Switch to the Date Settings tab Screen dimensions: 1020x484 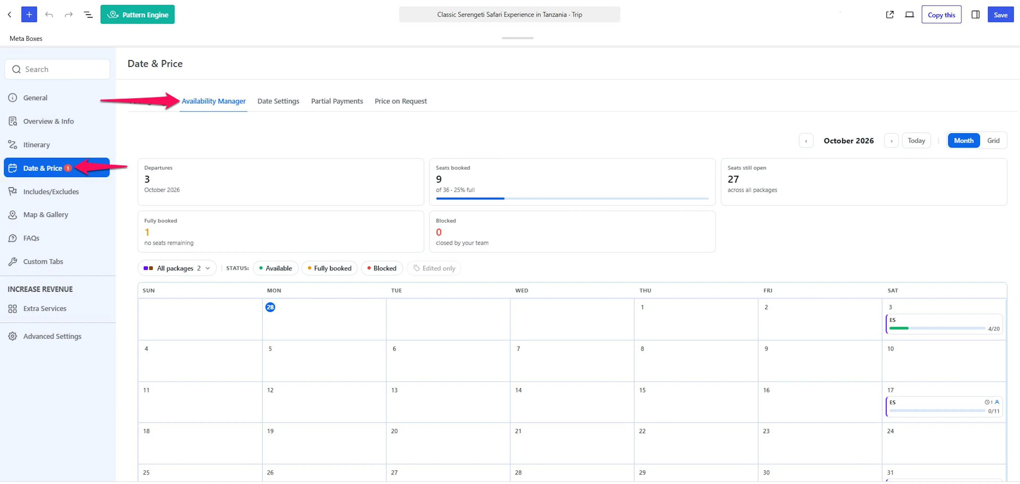278,101
